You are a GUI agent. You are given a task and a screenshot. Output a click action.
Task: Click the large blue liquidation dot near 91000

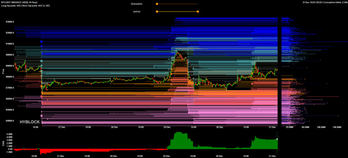pos(41,42)
